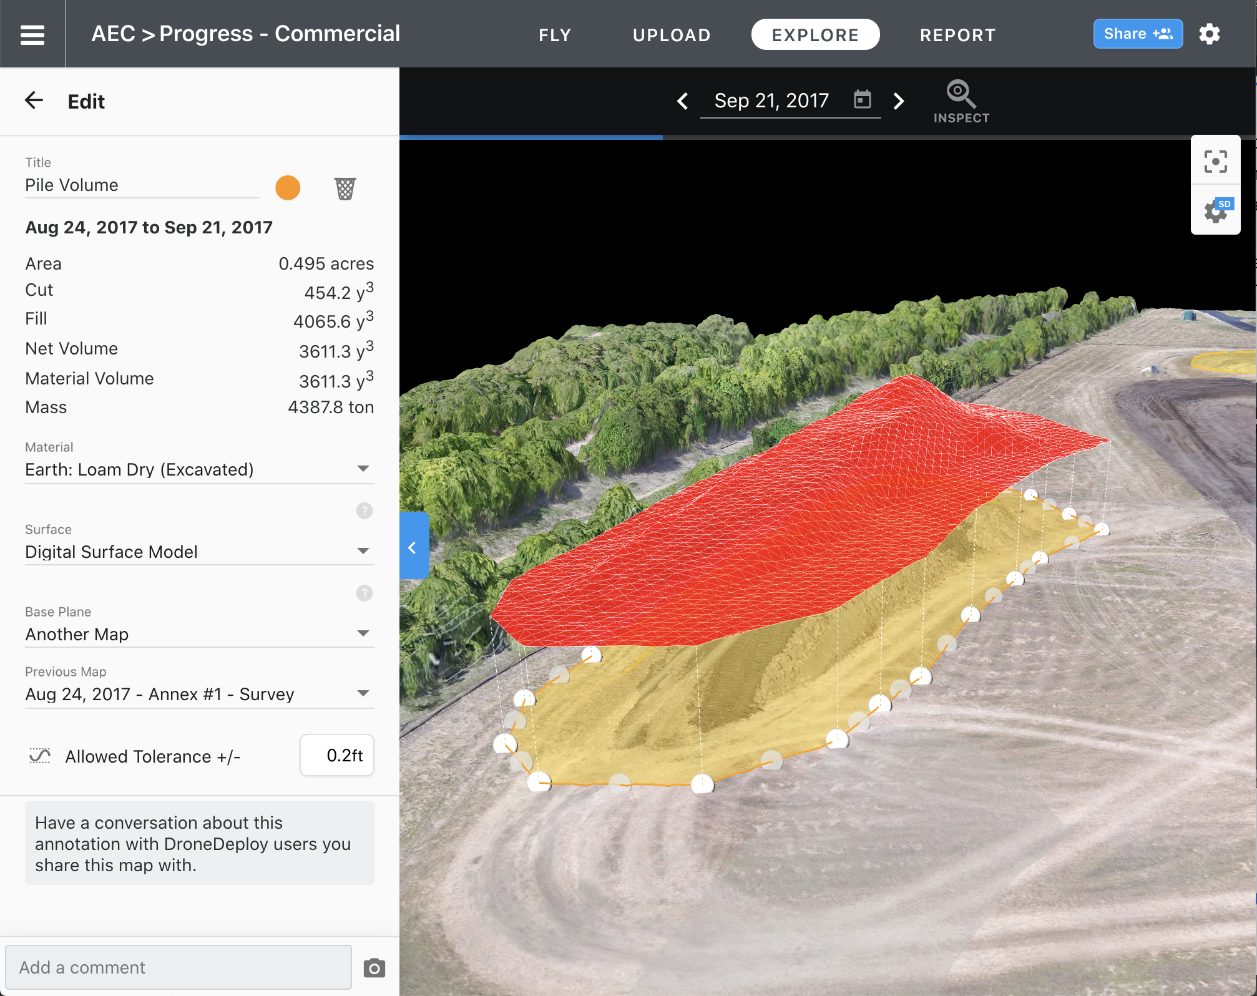Click the Share button with users icon
Screen dimensions: 1257x996
pos(1135,32)
